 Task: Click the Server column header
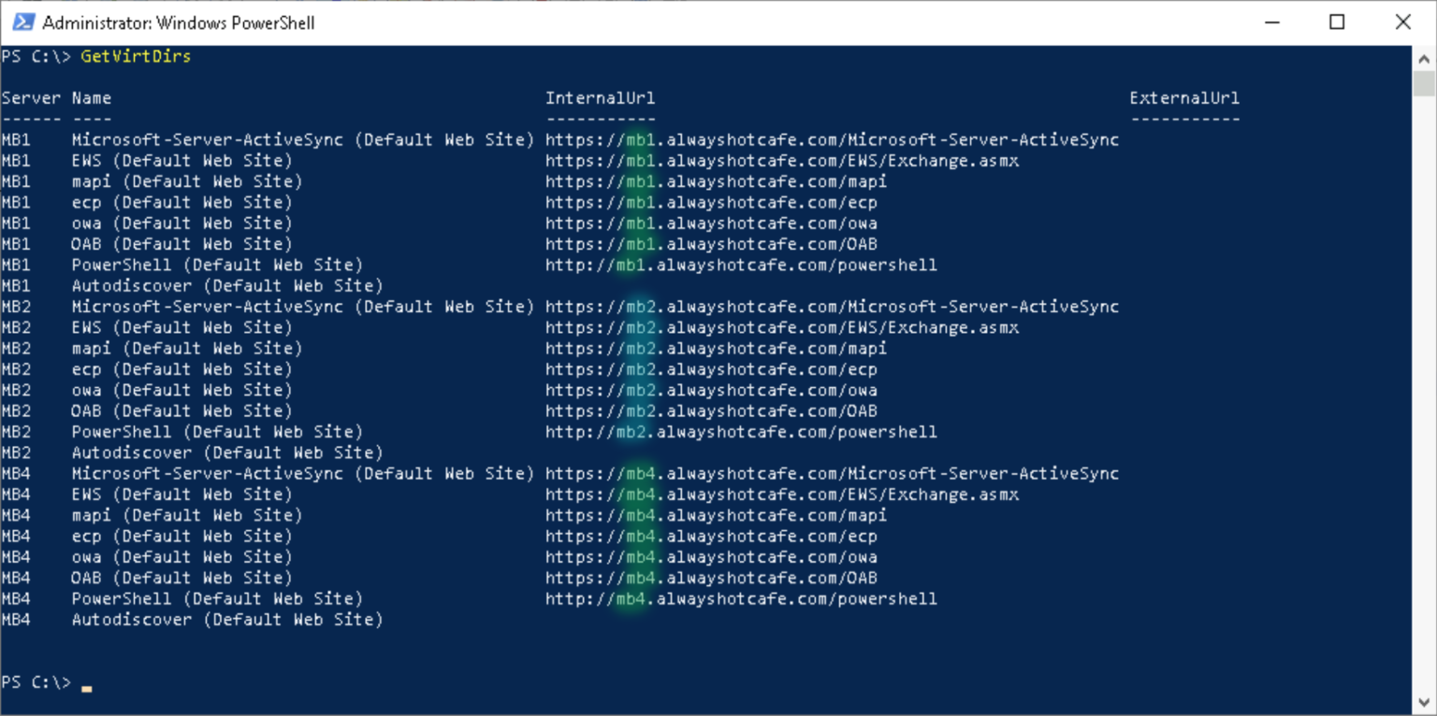point(29,97)
